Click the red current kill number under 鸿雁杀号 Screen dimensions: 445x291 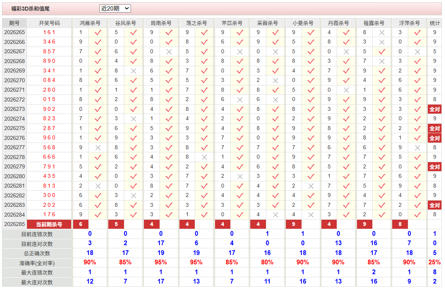point(81,224)
